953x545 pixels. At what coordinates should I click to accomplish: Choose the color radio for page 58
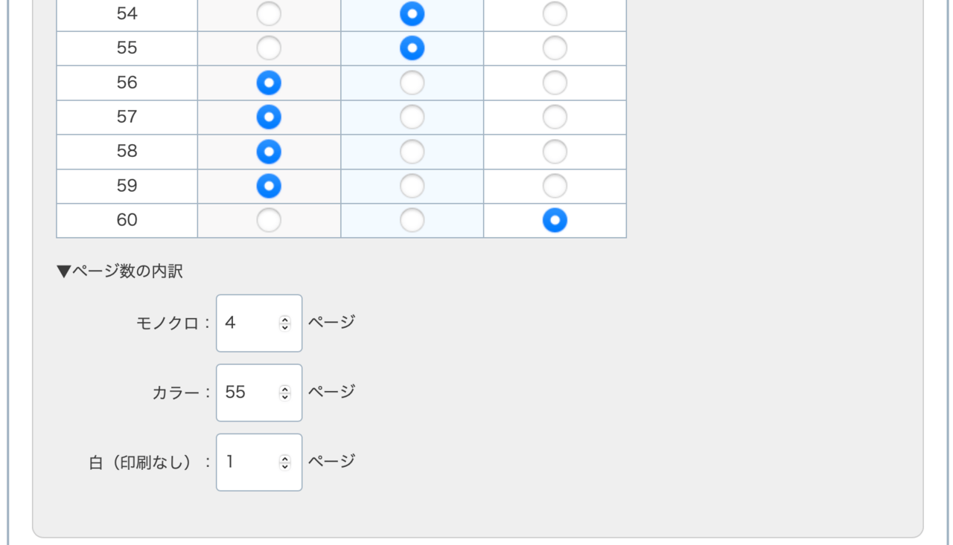412,152
